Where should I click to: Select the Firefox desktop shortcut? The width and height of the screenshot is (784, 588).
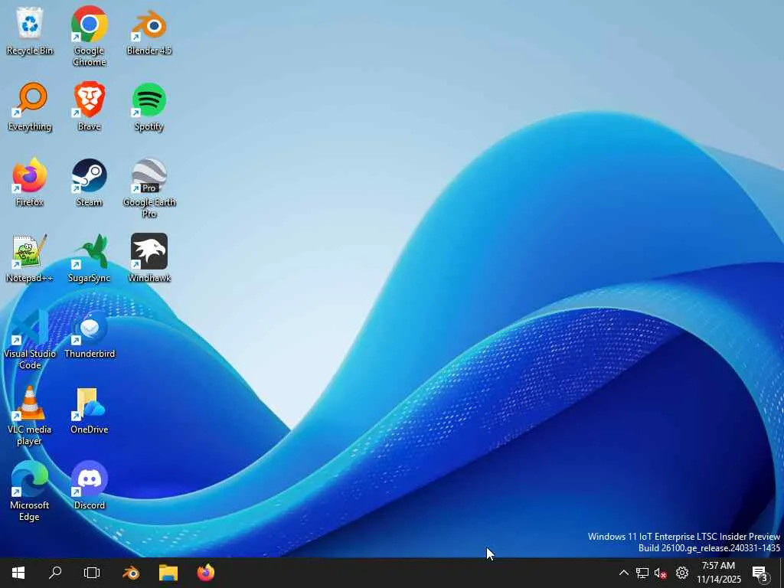(30, 182)
